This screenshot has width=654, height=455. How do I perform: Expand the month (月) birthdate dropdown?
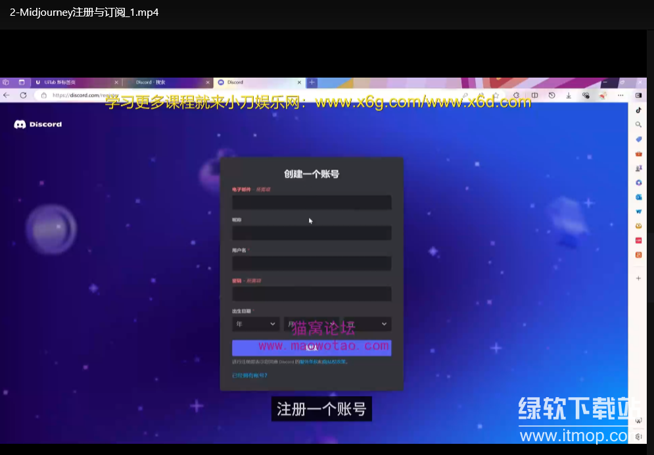click(311, 324)
